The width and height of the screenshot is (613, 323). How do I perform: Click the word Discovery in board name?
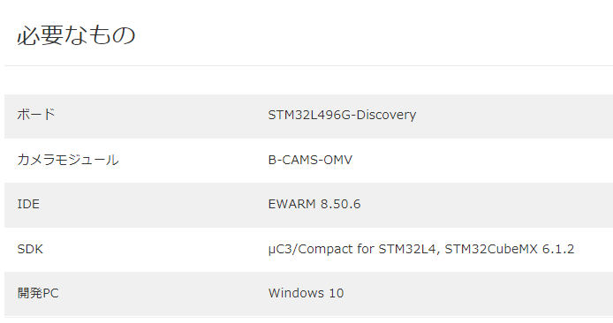click(386, 115)
